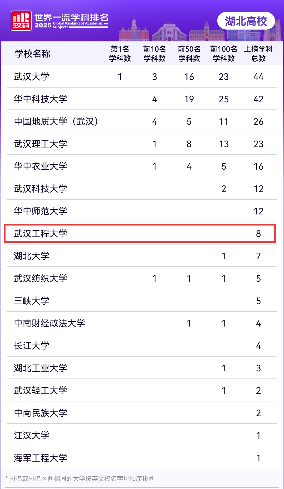The width and height of the screenshot is (284, 489).
Task: Select the 海军工程大学 row name
Action: 40,458
